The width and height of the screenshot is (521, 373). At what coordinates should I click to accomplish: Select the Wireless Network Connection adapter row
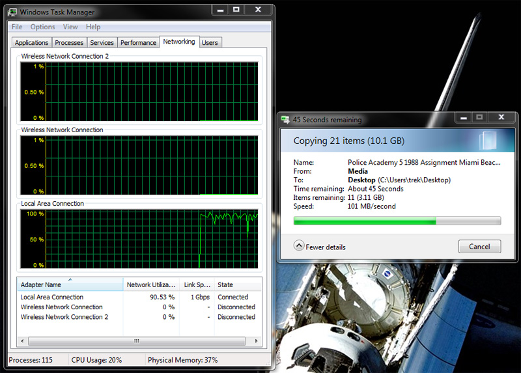(139, 307)
